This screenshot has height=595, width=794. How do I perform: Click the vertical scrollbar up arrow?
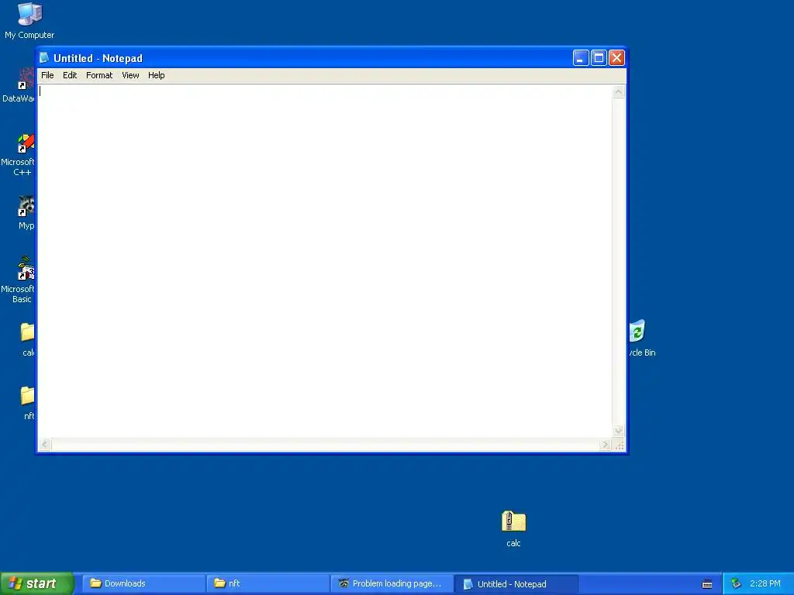pos(619,92)
